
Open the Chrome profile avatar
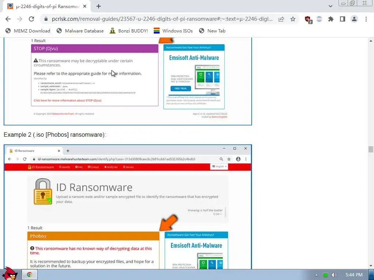point(354,19)
